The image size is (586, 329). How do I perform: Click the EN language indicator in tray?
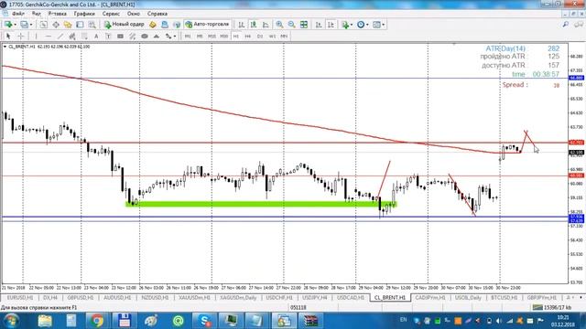click(x=403, y=320)
